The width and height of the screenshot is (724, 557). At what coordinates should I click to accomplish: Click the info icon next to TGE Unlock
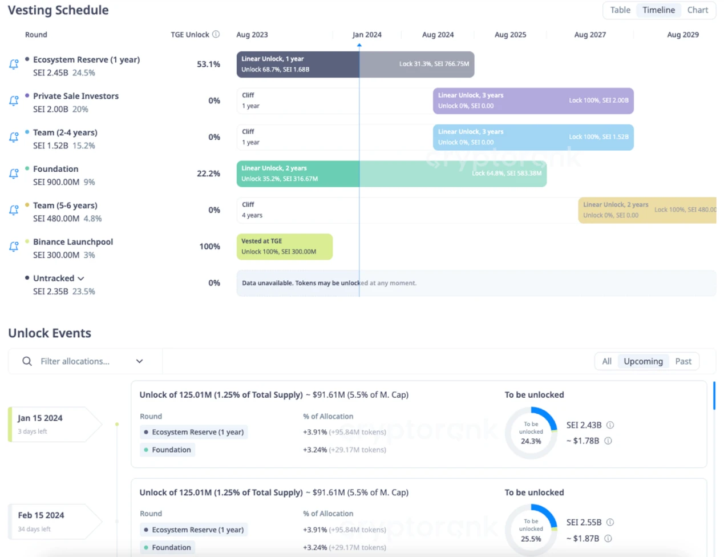[216, 35]
